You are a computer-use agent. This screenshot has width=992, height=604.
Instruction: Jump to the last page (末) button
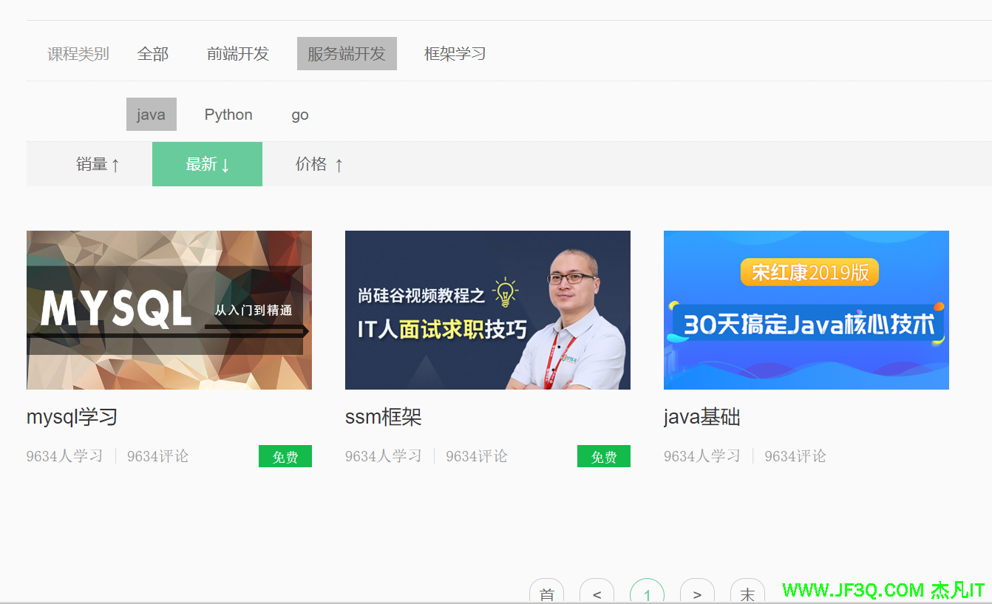747,593
